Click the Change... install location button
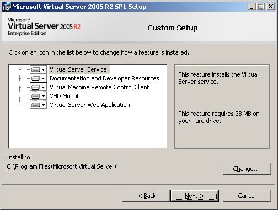278x210 pixels. [x=247, y=169]
